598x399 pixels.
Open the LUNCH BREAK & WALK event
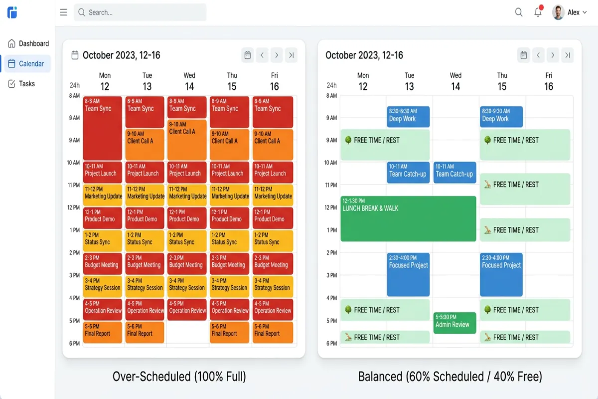408,218
